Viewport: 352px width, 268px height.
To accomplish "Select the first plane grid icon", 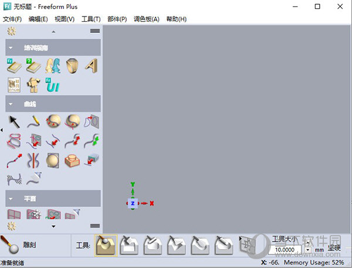I will point(14,214).
